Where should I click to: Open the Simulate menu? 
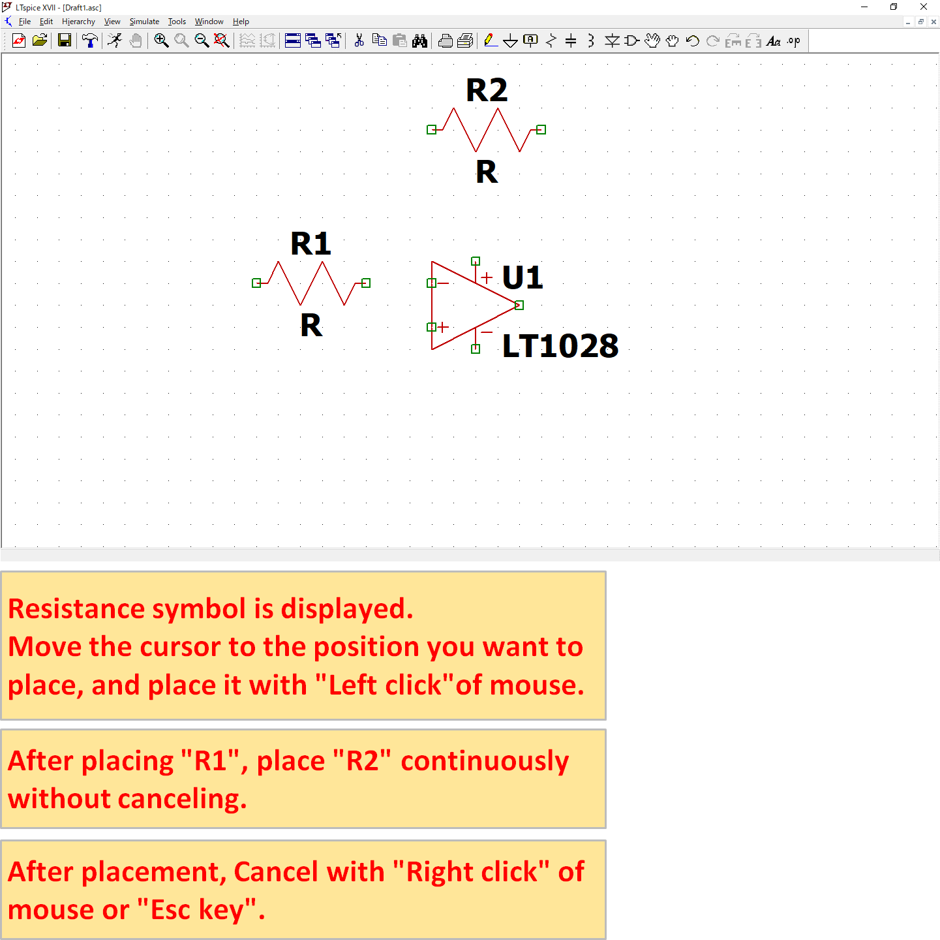(x=144, y=22)
